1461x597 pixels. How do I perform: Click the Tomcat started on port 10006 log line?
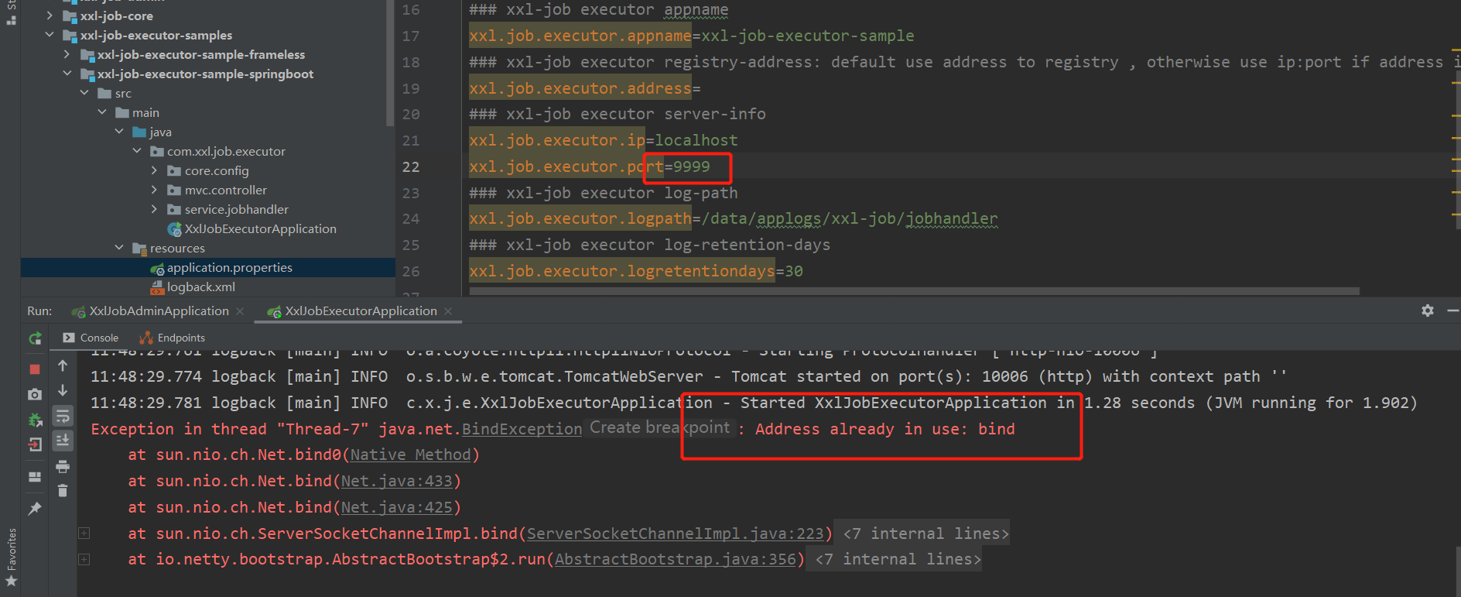click(x=689, y=376)
